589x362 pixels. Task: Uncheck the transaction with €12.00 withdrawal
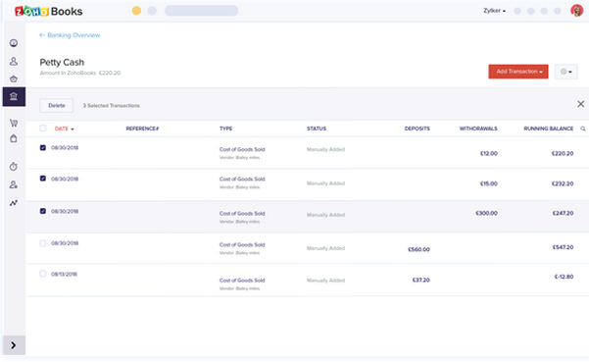[43, 148]
